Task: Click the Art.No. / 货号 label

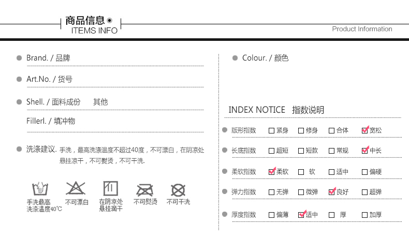Action: click(x=49, y=79)
